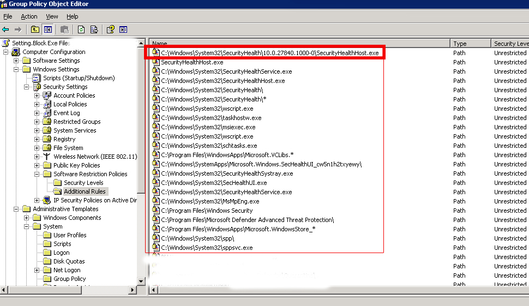Click icon of SecHealthUI.exe rule
Image resolution: width=529 pixels, height=306 pixels.
(x=155, y=183)
